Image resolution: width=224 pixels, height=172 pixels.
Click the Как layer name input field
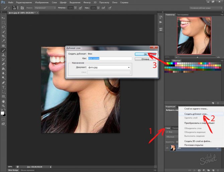point(110,58)
